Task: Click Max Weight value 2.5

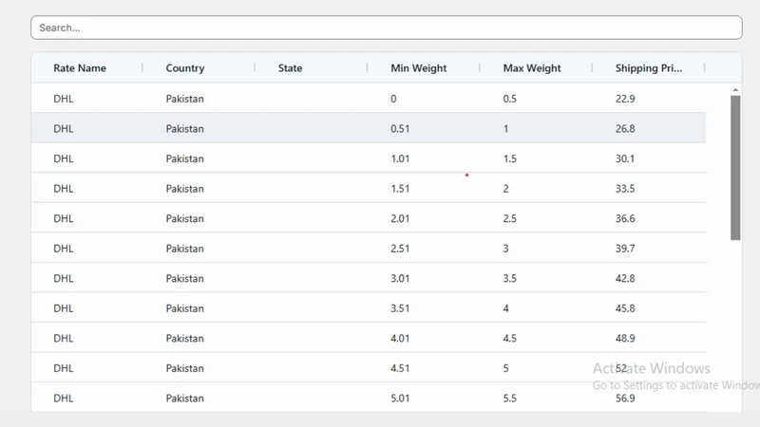Action: pyautogui.click(x=509, y=219)
